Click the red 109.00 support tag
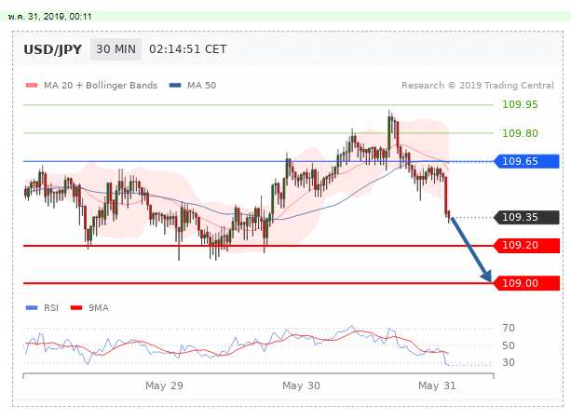The width and height of the screenshot is (571, 419). click(526, 283)
